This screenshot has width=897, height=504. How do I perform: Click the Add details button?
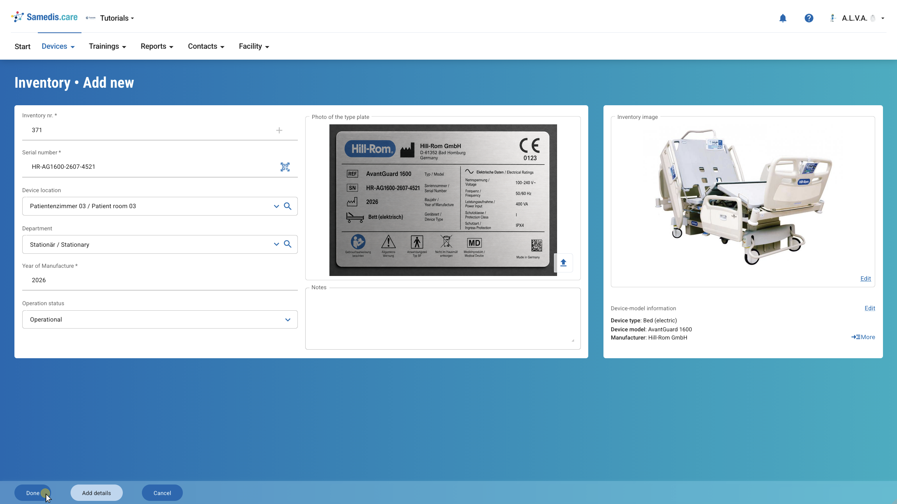point(96,493)
